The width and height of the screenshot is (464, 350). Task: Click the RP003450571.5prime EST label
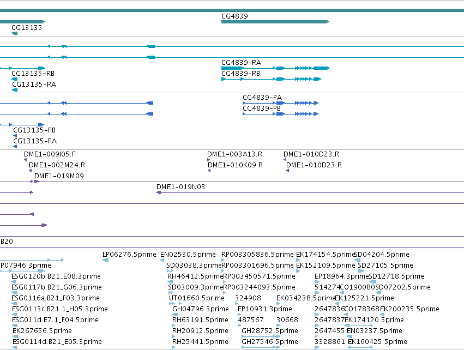[x=259, y=276]
